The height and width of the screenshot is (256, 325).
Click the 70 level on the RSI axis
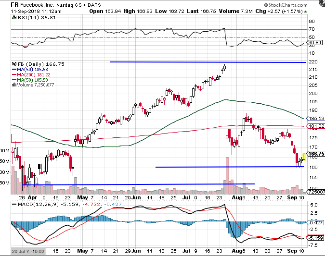(312, 29)
